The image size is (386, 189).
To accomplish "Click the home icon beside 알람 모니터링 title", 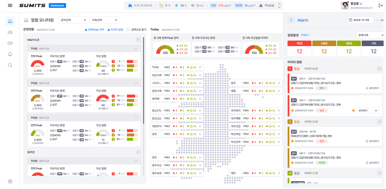I will click(26, 20).
